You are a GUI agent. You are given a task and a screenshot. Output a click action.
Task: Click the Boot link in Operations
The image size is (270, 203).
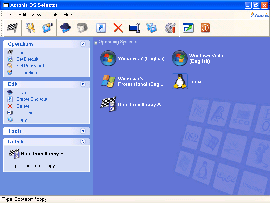21,52
